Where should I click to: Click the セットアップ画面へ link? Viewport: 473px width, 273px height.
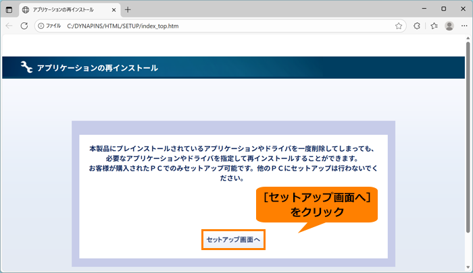[x=233, y=239]
